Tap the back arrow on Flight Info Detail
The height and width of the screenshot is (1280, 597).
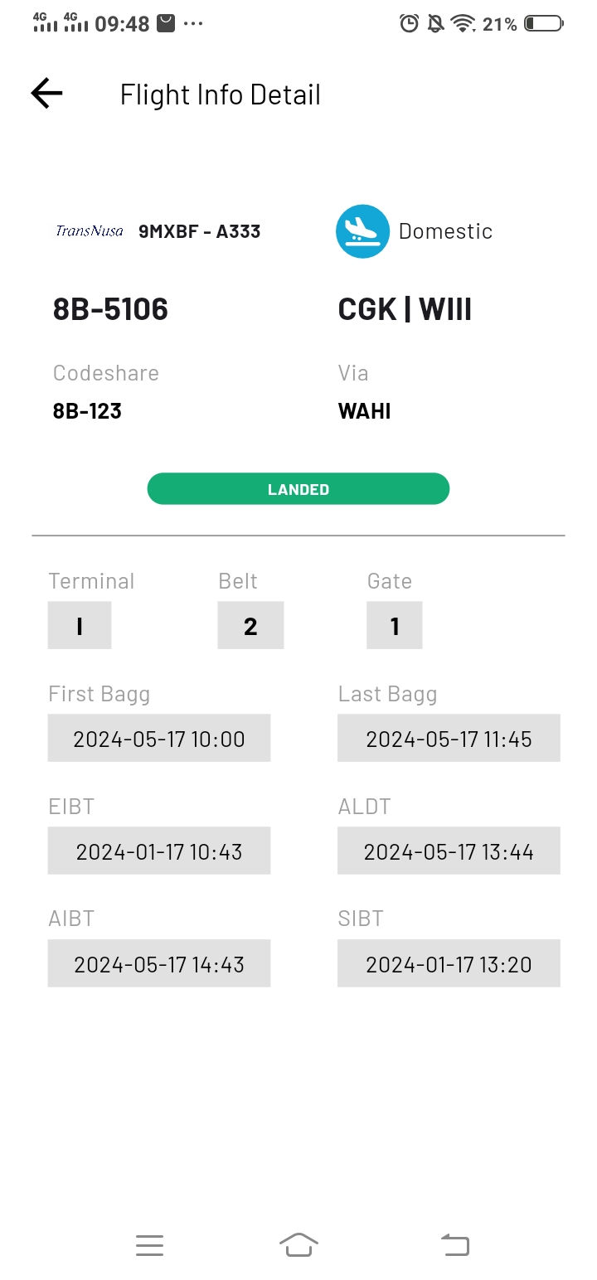(46, 93)
